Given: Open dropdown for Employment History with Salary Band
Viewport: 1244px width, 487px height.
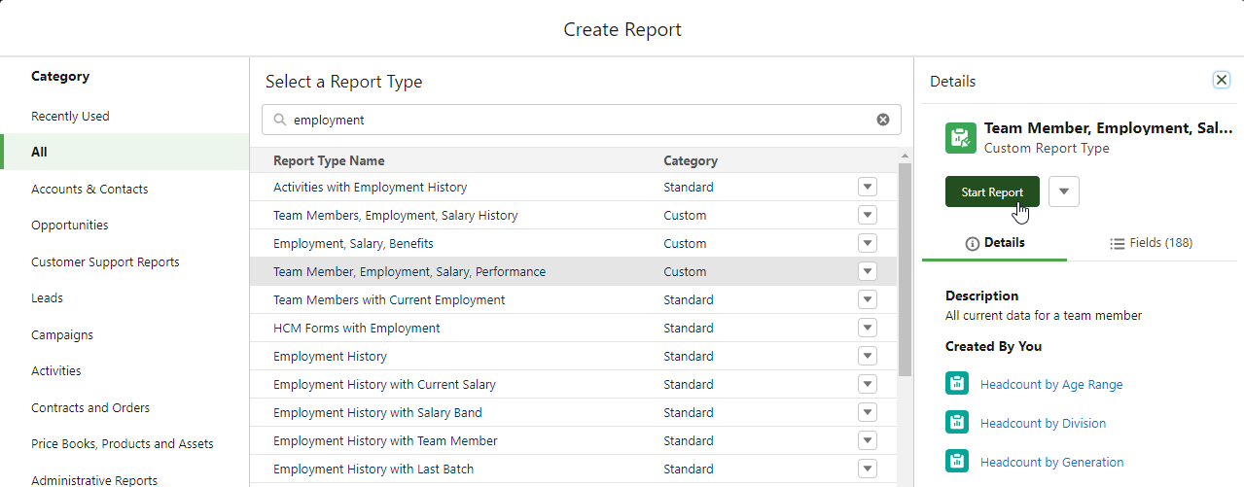Looking at the screenshot, I should point(868,412).
